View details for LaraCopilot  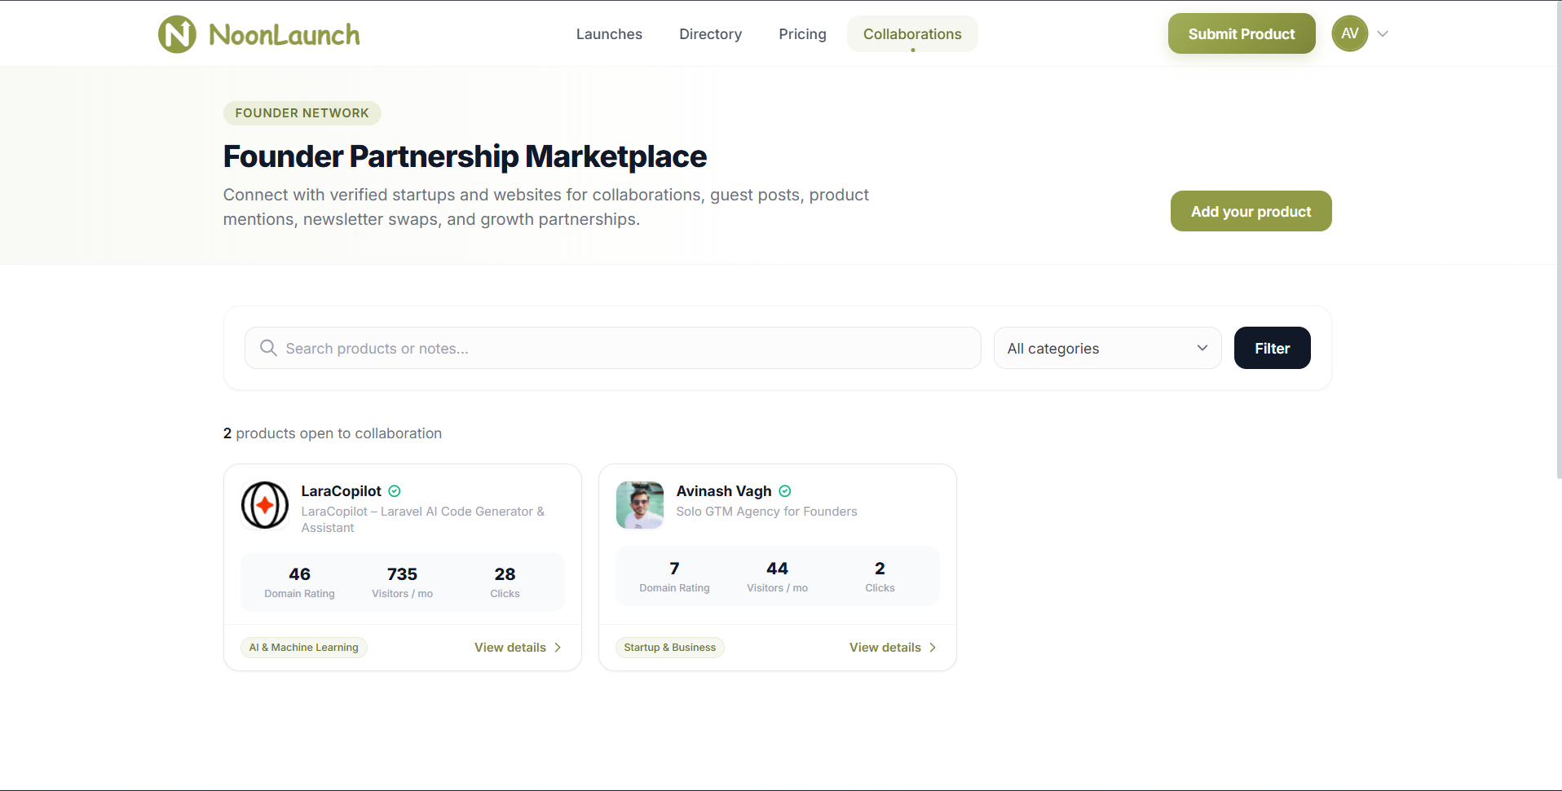518,648
